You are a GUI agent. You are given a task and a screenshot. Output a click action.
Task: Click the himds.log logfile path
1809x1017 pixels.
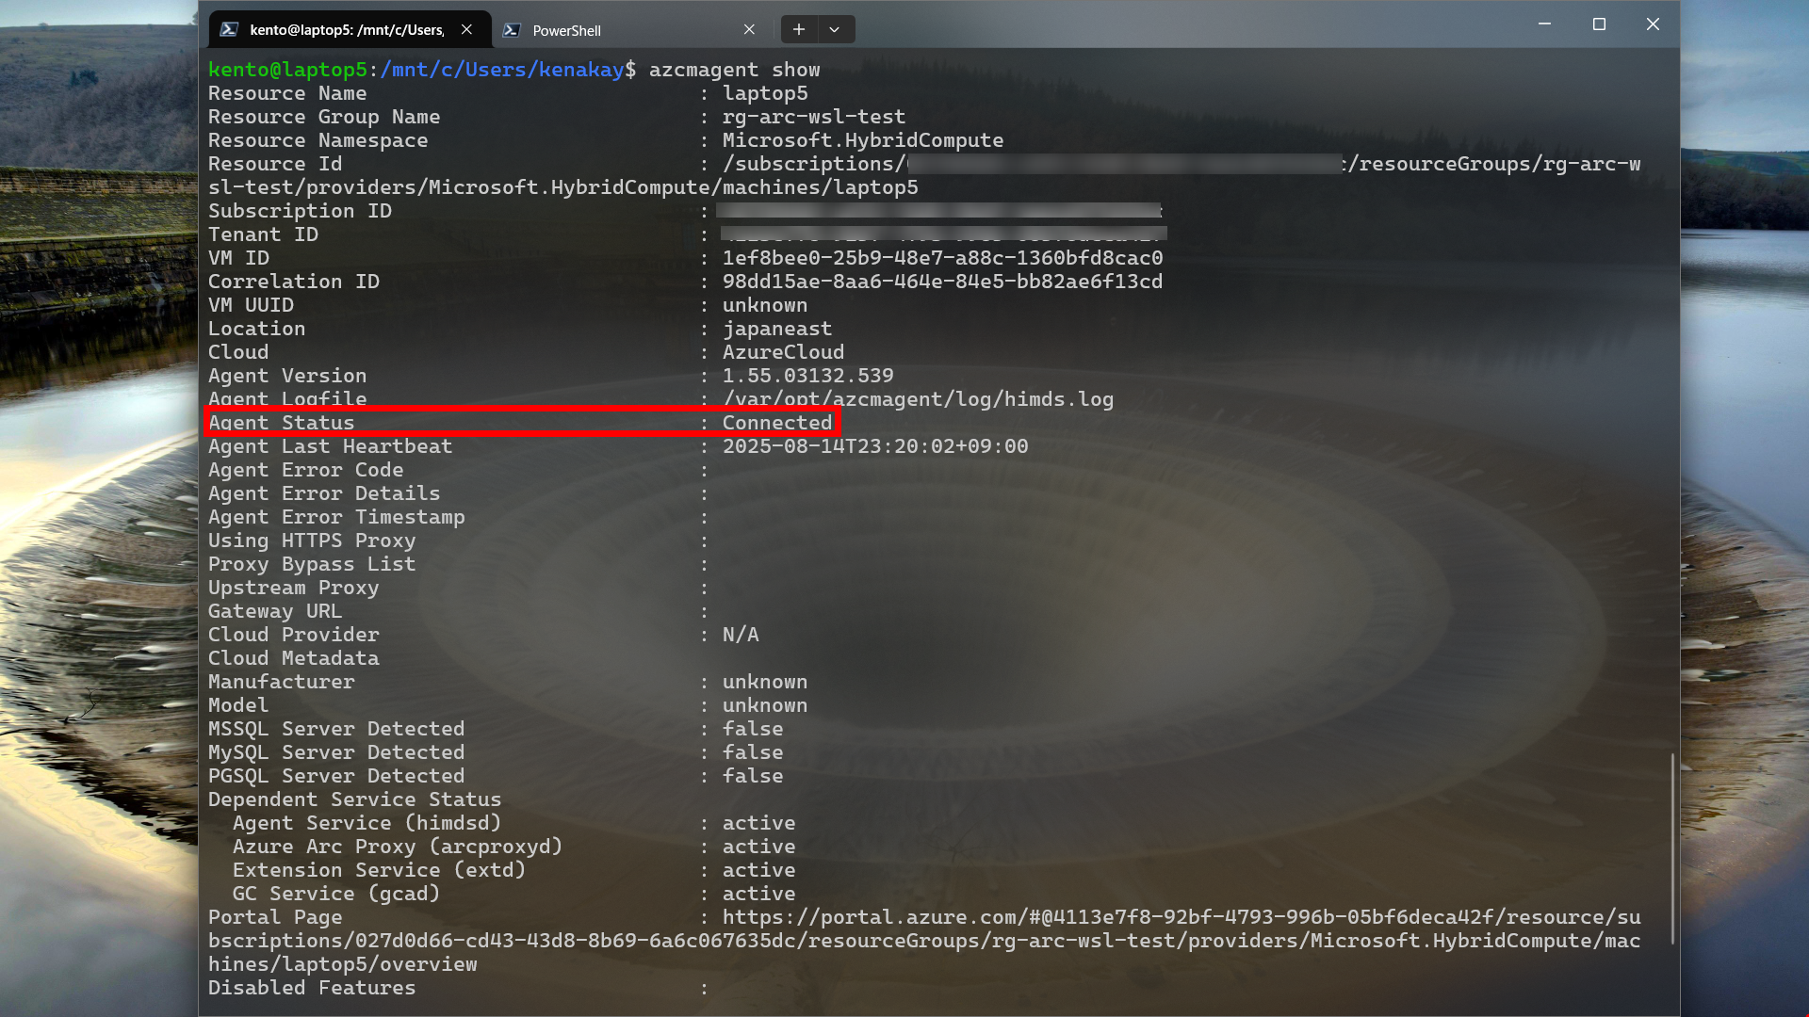[918, 399]
